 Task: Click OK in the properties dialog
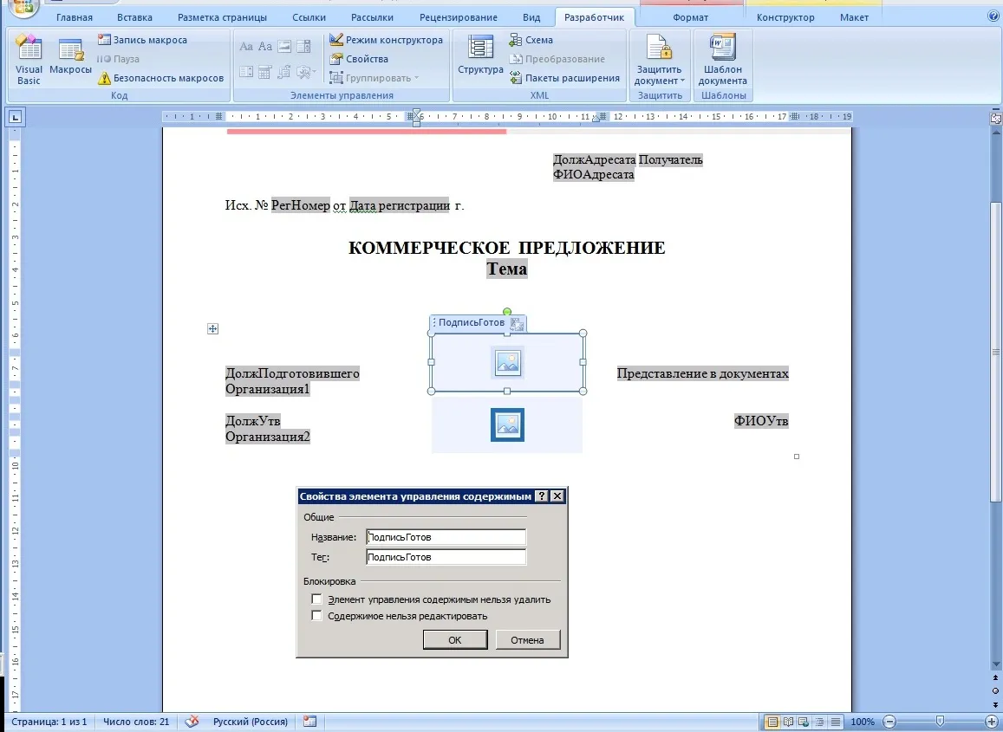pyautogui.click(x=455, y=640)
